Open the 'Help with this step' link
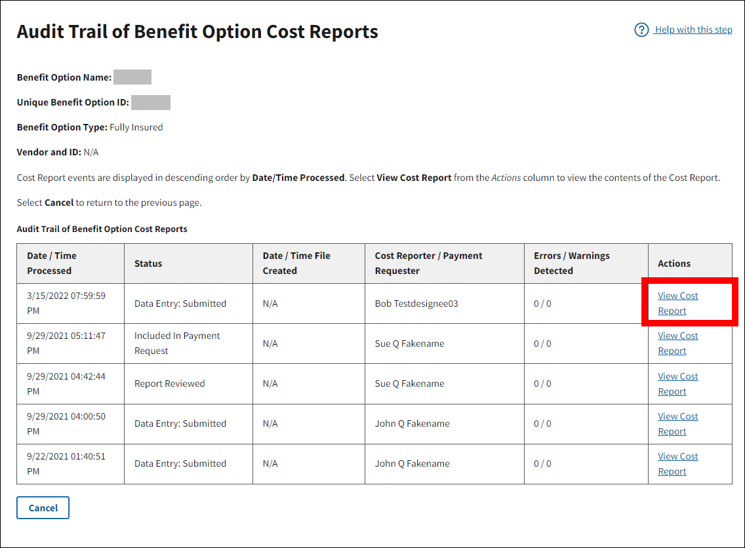Viewport: 745px width, 548px height. click(x=693, y=29)
